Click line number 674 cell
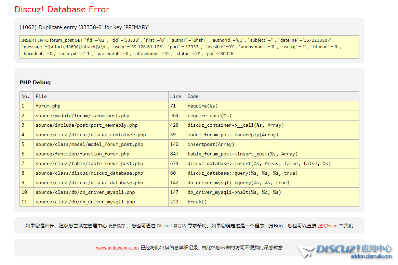398x265 pixels. coord(177,164)
